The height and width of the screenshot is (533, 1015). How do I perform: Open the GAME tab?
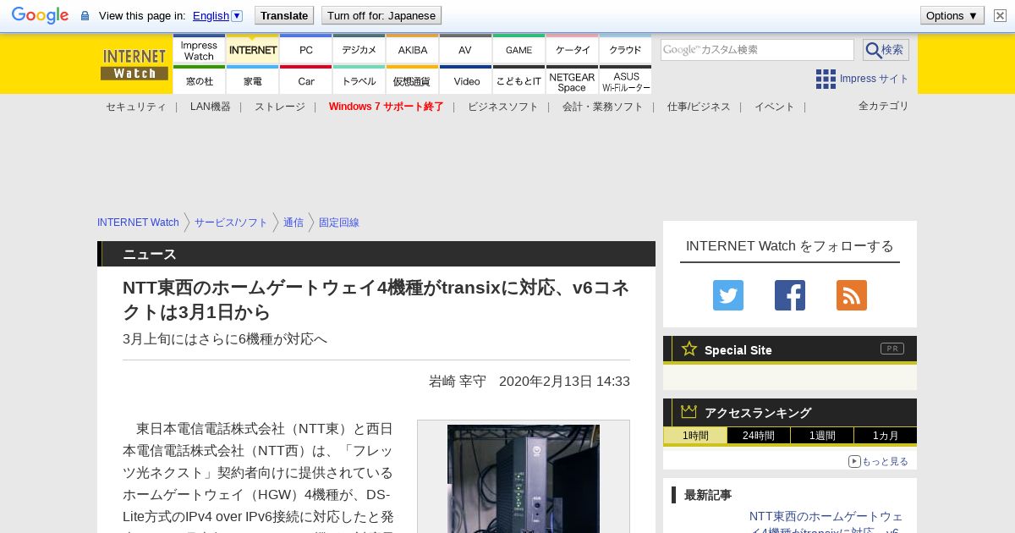pyautogui.click(x=518, y=50)
